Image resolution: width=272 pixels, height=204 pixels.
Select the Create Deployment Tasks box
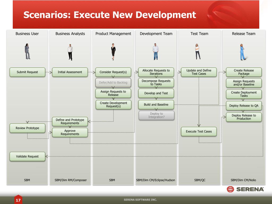pos(244,94)
